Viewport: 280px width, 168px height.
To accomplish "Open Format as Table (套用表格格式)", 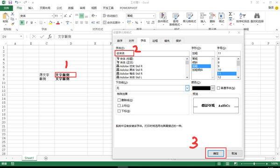I will 175,19.
